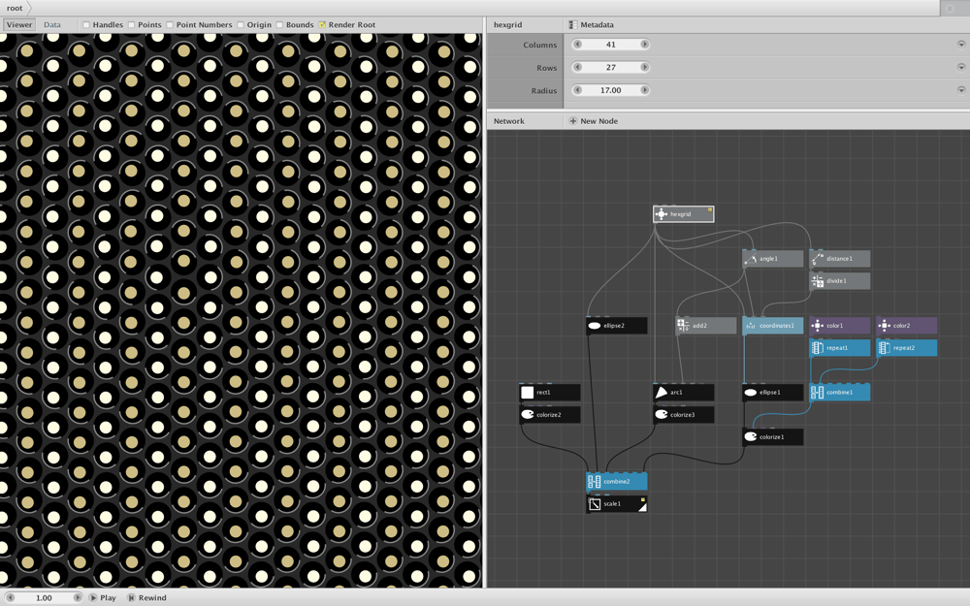Start playback with the Play button
Image resolution: width=970 pixels, height=606 pixels.
pos(102,598)
